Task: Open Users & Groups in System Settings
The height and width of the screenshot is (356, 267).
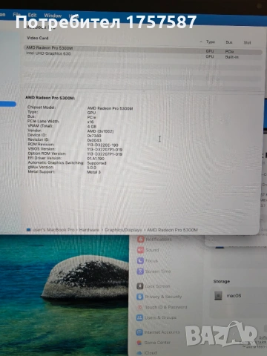Action: (156, 317)
